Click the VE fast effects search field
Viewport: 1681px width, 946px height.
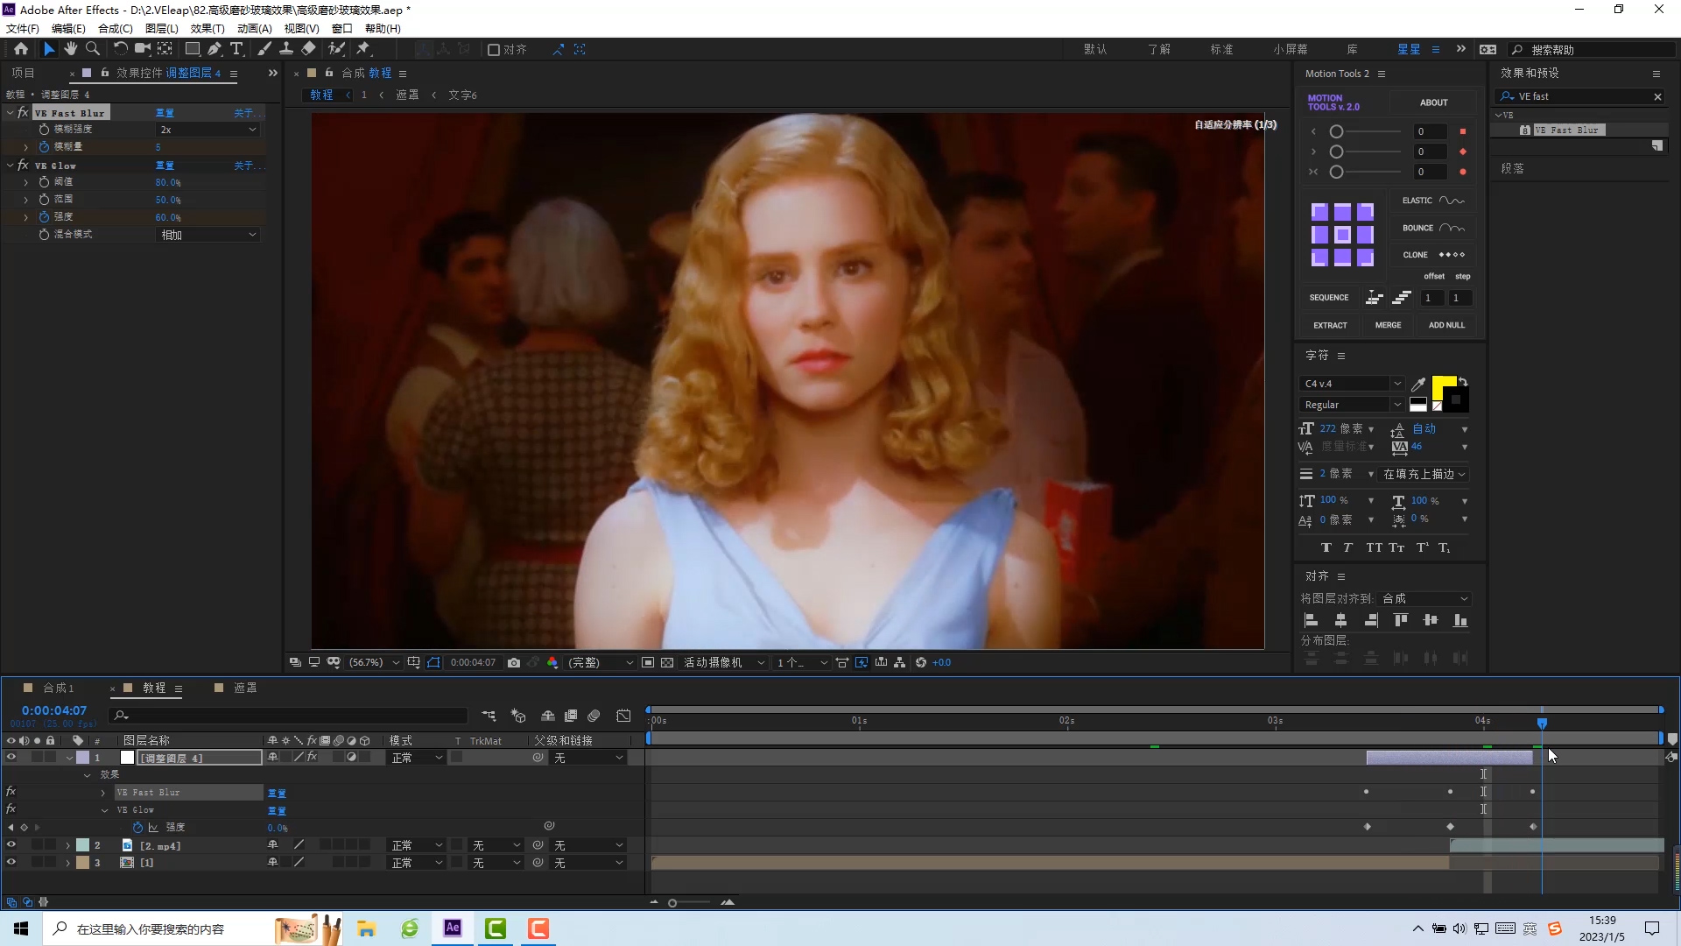pos(1580,96)
